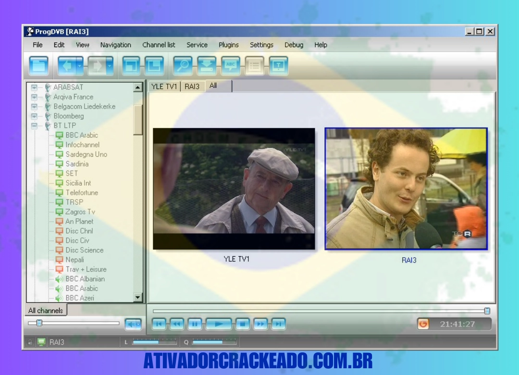Viewport: 519px width, 375px height.
Task: Click the open folder toolbar icon
Action: (x=39, y=65)
